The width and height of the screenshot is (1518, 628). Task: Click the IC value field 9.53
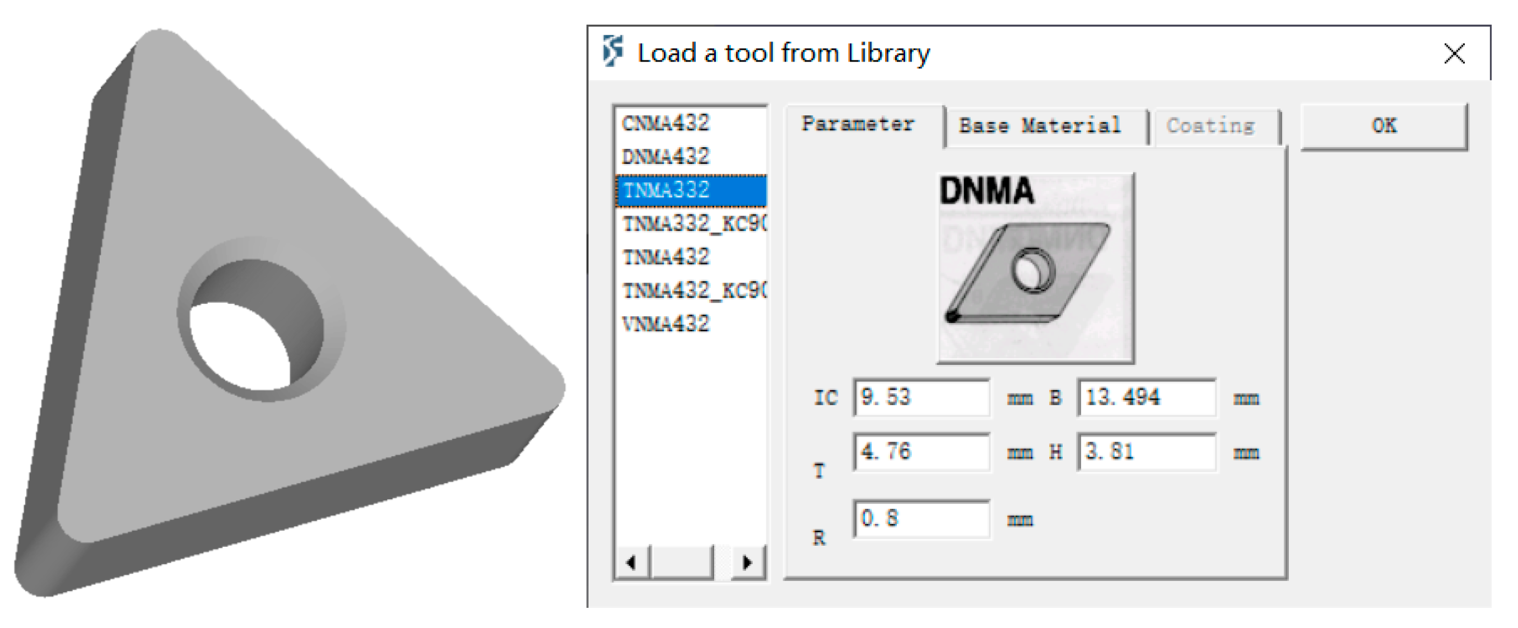(921, 397)
